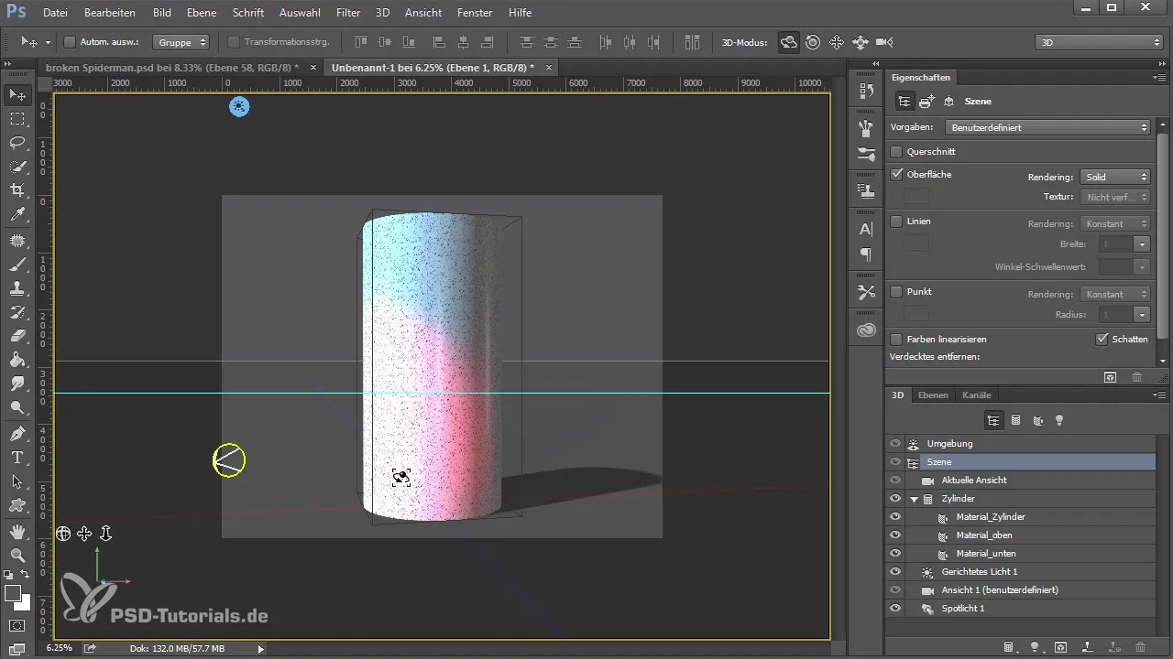
Task: Select the Quick Selection tool
Action: pos(17,167)
